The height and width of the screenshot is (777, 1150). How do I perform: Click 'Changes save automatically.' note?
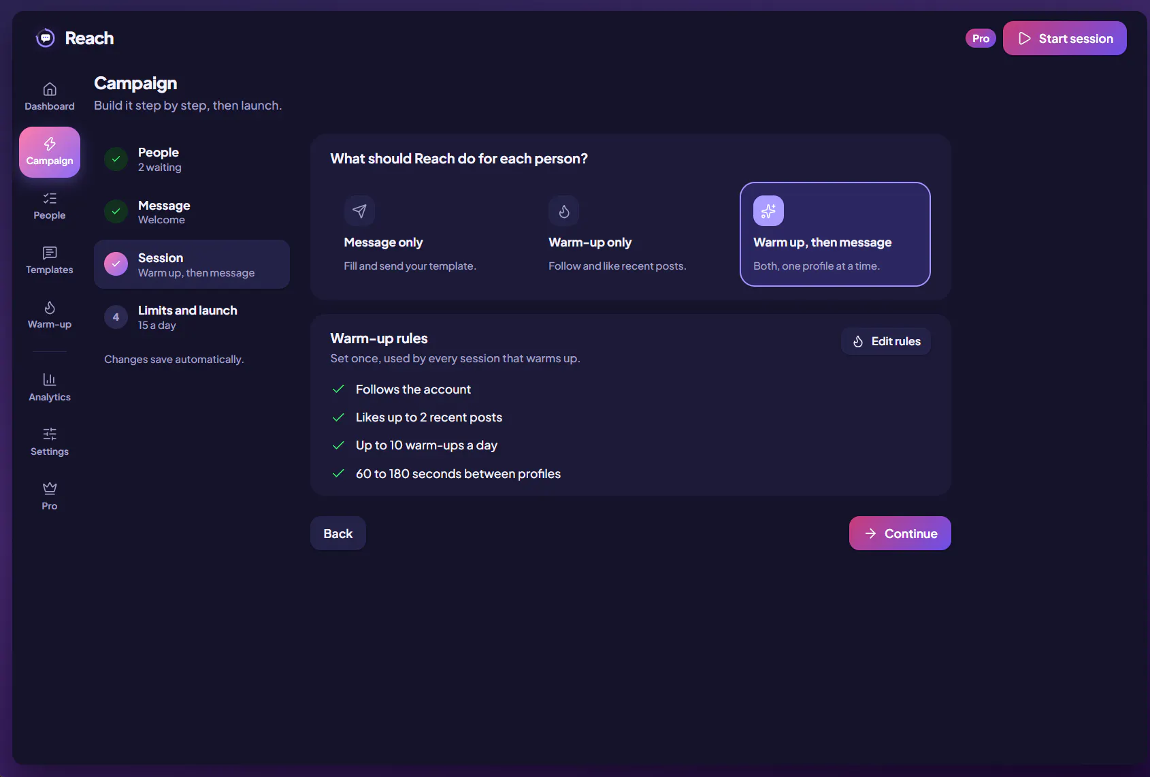[x=174, y=360]
